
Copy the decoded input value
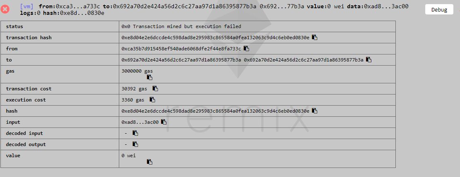click(135, 133)
